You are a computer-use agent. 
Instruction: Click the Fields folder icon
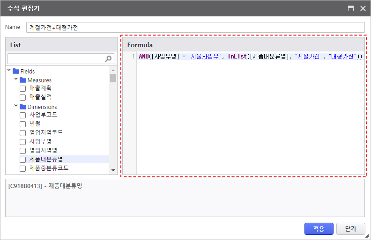point(16,71)
